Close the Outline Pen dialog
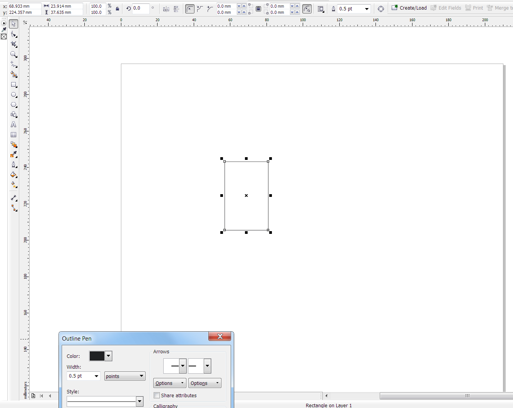513x408 pixels. [220, 336]
